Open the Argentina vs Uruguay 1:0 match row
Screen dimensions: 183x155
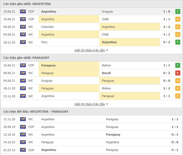(91, 11)
